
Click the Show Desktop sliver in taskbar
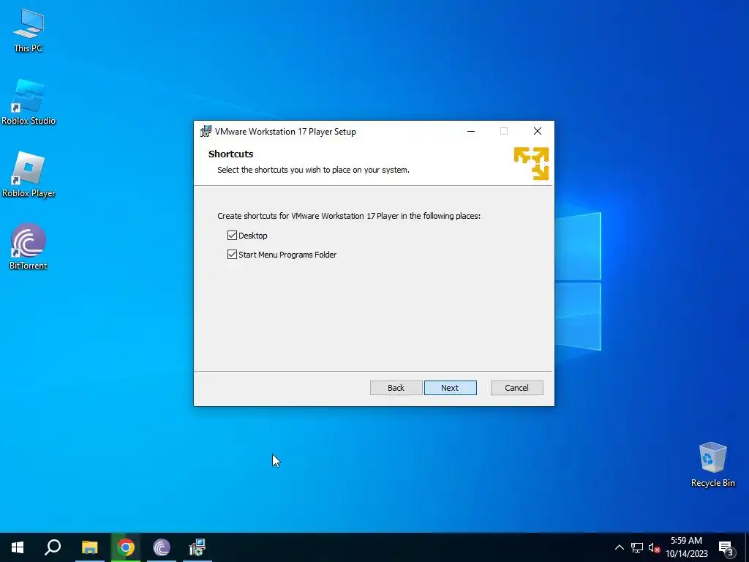[747, 547]
